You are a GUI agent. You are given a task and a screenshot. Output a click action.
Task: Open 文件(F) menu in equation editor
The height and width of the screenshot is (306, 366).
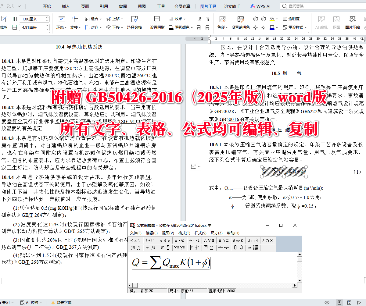coord(136,233)
